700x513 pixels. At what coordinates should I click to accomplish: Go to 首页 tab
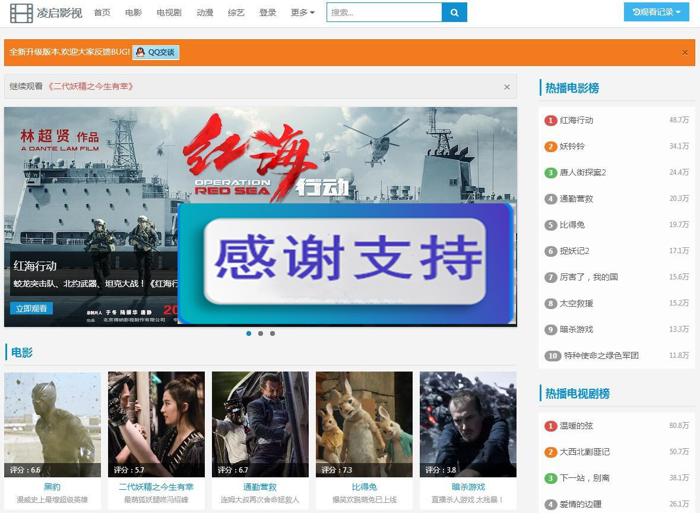(x=102, y=12)
